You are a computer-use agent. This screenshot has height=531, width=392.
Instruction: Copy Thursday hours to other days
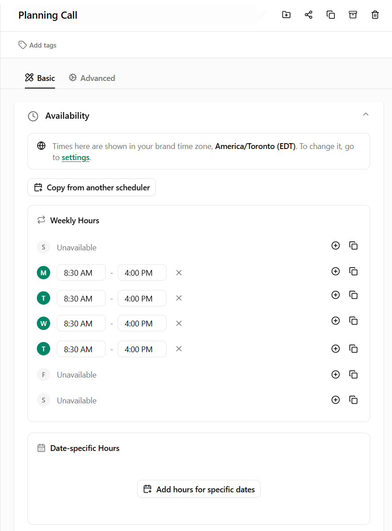tap(353, 349)
